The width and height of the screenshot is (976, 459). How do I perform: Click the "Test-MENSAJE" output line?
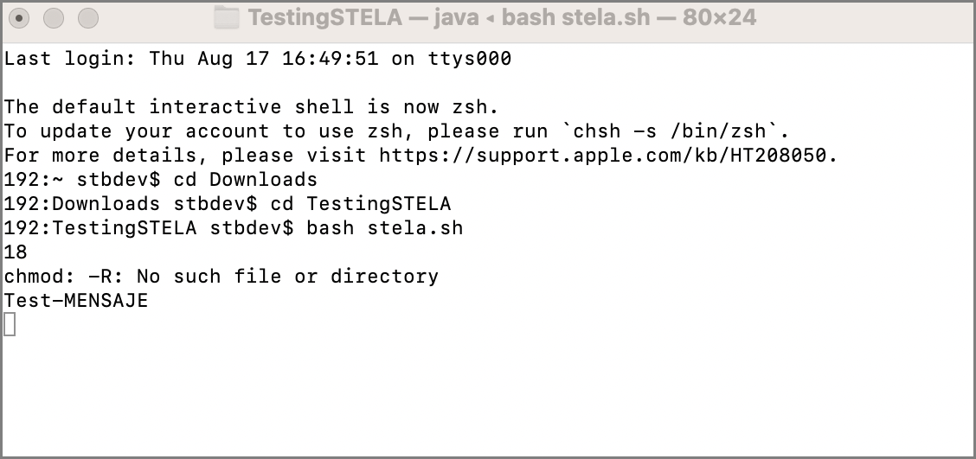coord(76,301)
